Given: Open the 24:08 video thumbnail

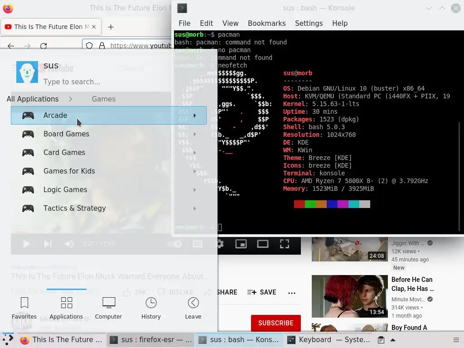Looking at the screenshot, I should point(349,249).
